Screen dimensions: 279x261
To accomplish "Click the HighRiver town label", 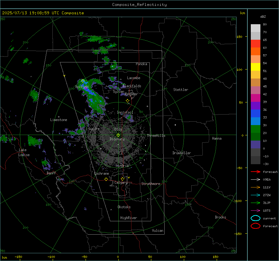I will 129,218.
